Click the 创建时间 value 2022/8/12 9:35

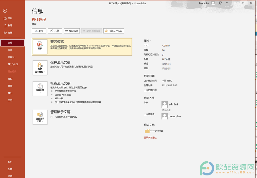pyautogui.click(x=169, y=85)
